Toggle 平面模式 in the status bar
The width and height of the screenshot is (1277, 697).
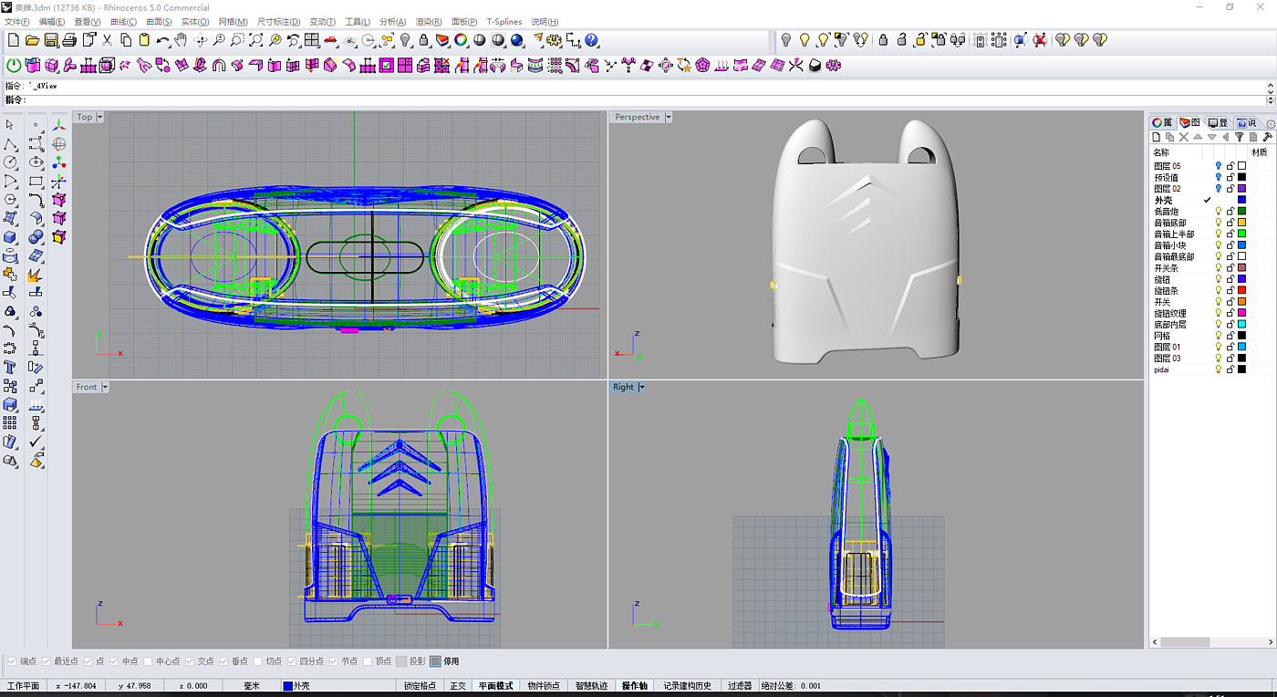pos(496,686)
